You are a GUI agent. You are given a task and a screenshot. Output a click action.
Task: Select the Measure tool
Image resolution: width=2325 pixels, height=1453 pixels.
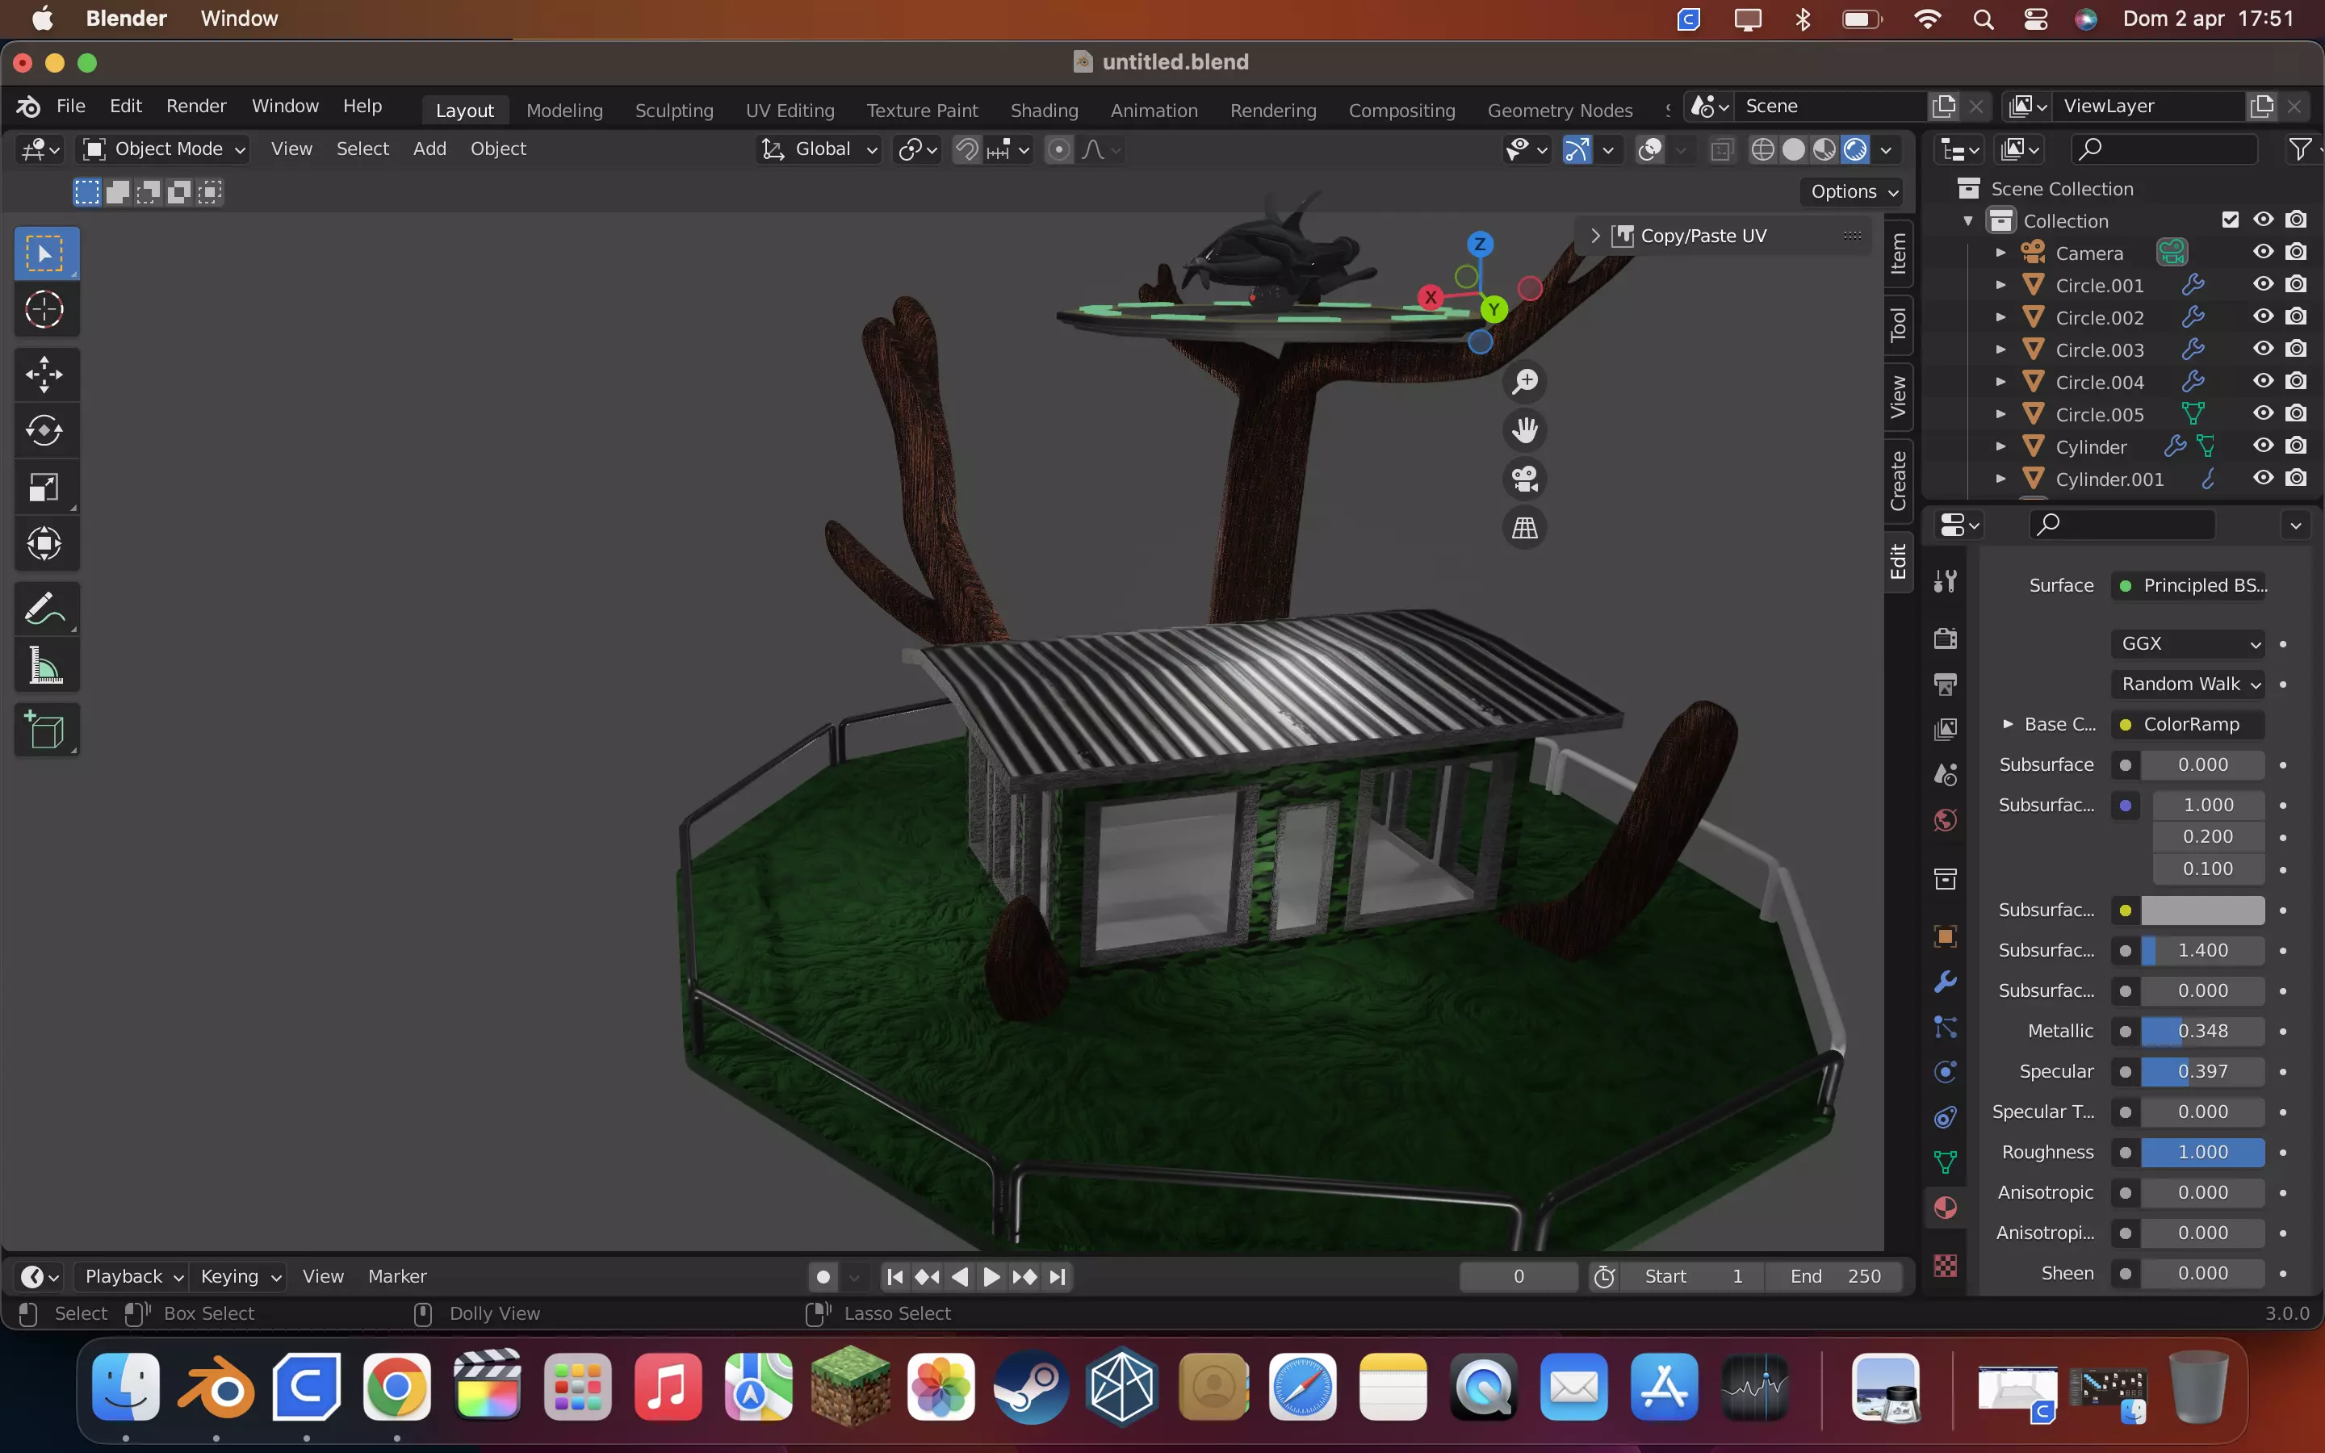44,665
